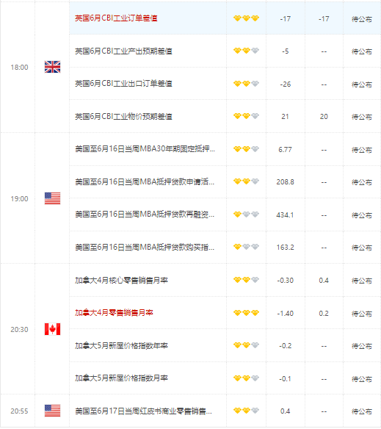Screen dimensions: 381x429
Task: Open 英国6月CBI工业出口订单差值 entry
Action: [x=123, y=84]
